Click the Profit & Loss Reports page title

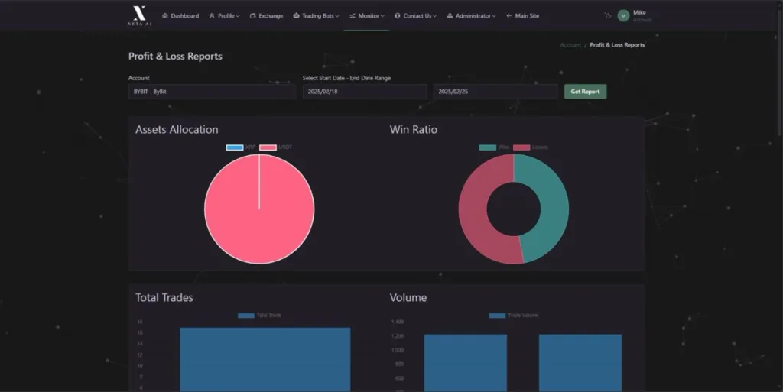click(175, 57)
